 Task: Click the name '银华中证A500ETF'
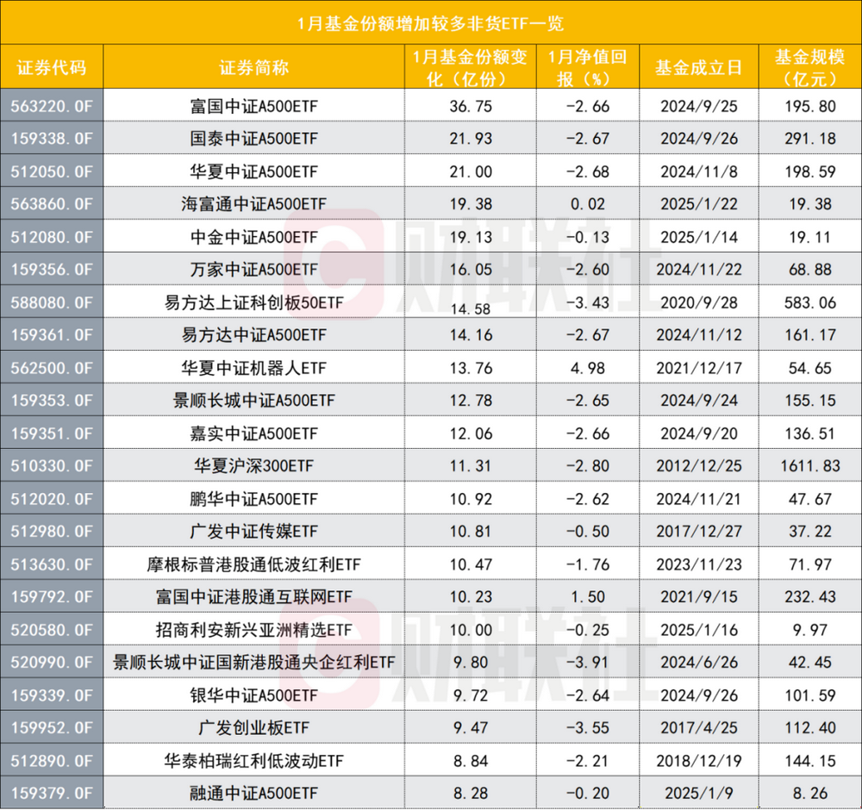click(254, 695)
